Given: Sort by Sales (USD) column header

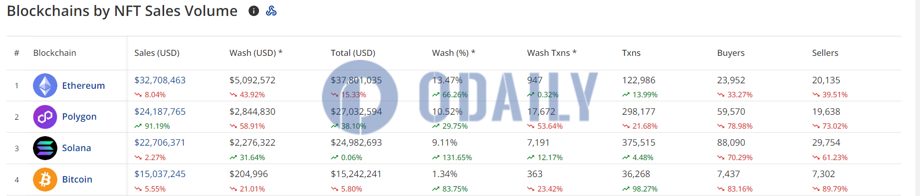Looking at the screenshot, I should pos(157,53).
